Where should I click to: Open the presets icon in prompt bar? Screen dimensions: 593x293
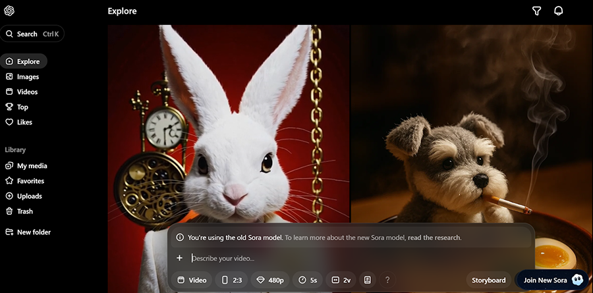tap(368, 280)
